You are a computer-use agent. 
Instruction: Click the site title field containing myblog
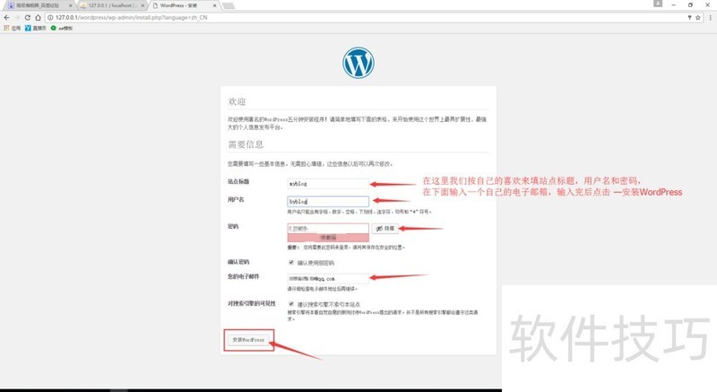(x=328, y=183)
